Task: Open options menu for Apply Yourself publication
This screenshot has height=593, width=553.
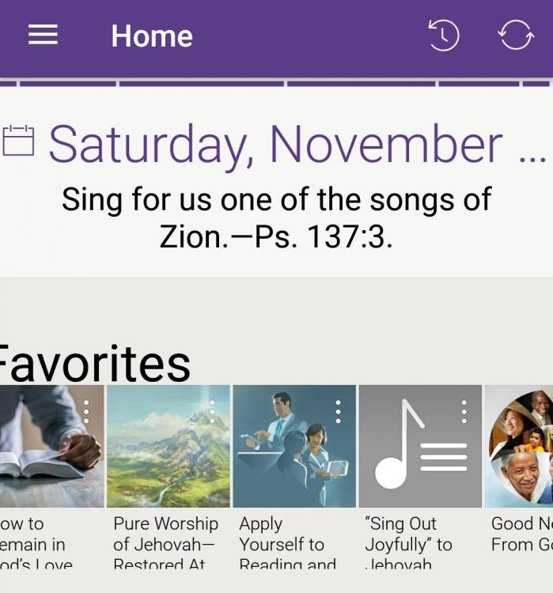Action: point(338,411)
